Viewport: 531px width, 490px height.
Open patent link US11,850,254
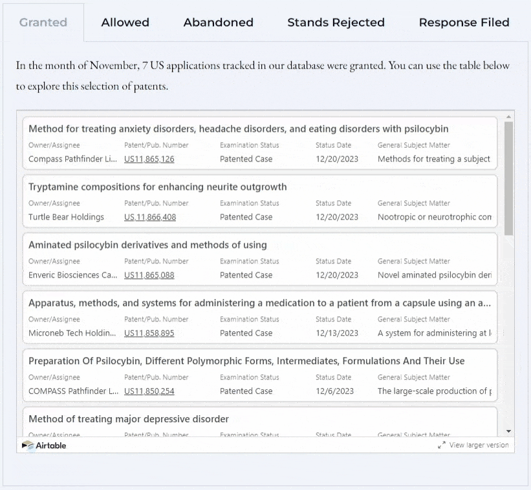(149, 391)
